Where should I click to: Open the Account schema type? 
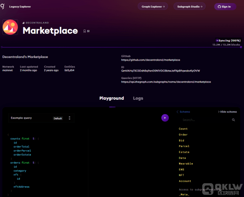coord(185,181)
